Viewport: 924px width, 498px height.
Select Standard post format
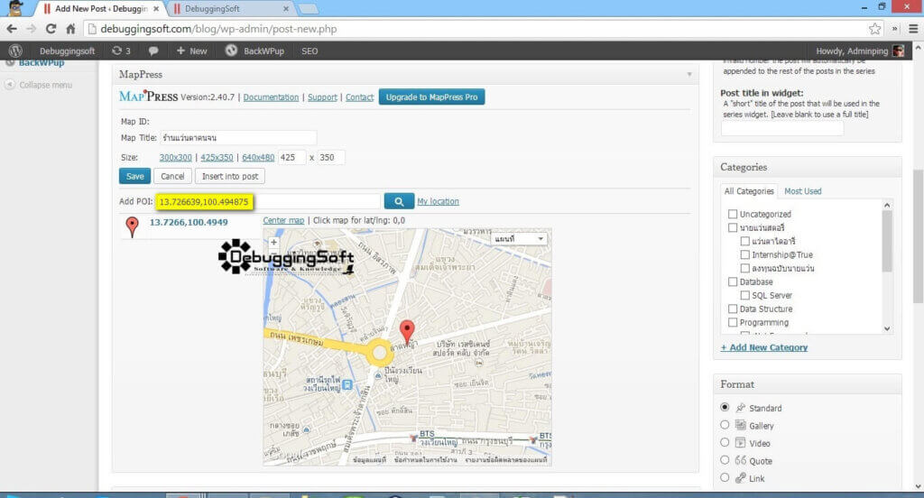(x=725, y=407)
